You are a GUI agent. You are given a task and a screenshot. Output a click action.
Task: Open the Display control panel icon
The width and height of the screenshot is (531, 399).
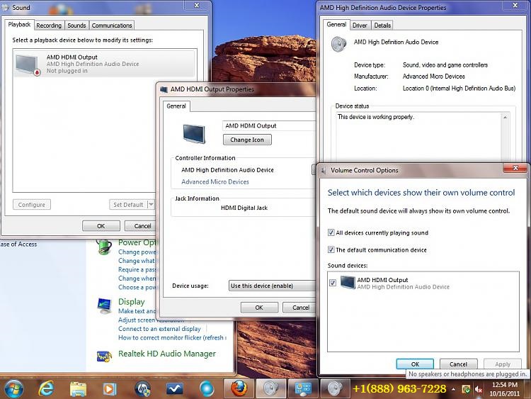[104, 305]
